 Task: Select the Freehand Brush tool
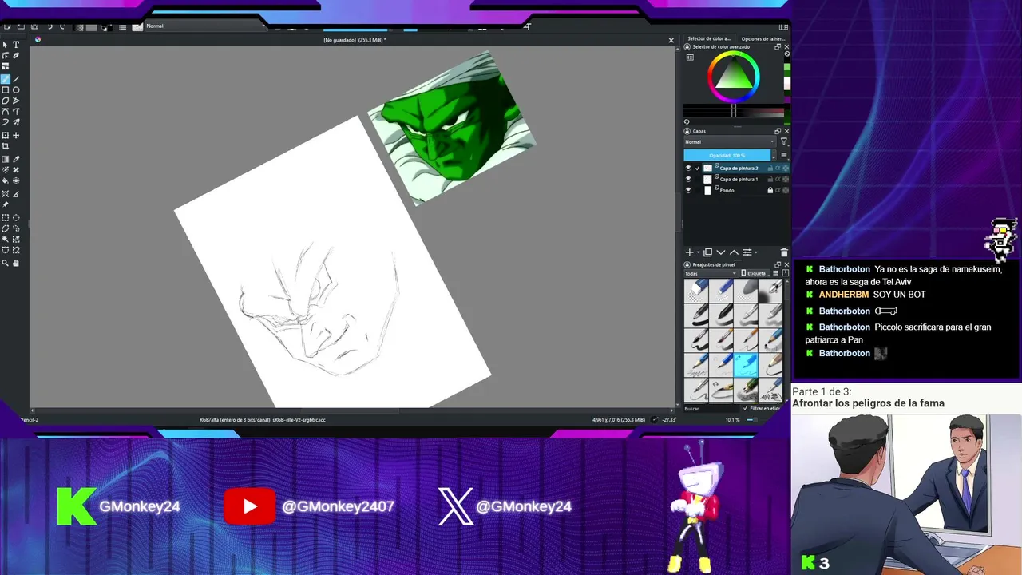pos(6,79)
